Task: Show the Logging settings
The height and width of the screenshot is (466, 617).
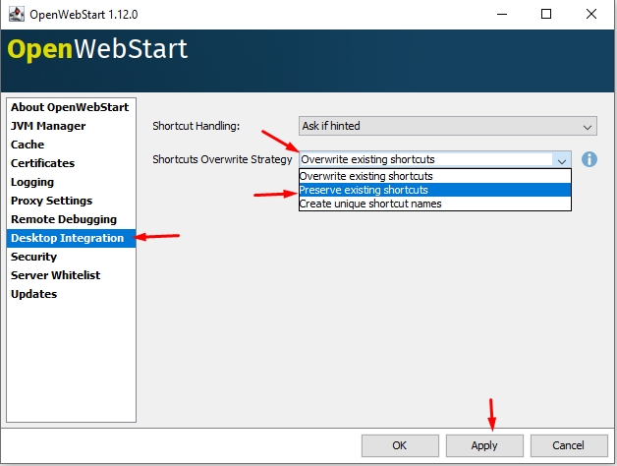Action: pos(32,182)
